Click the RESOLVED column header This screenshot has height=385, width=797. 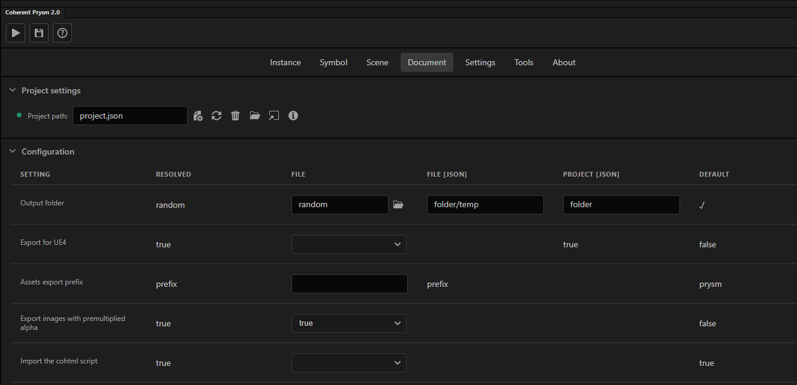173,174
